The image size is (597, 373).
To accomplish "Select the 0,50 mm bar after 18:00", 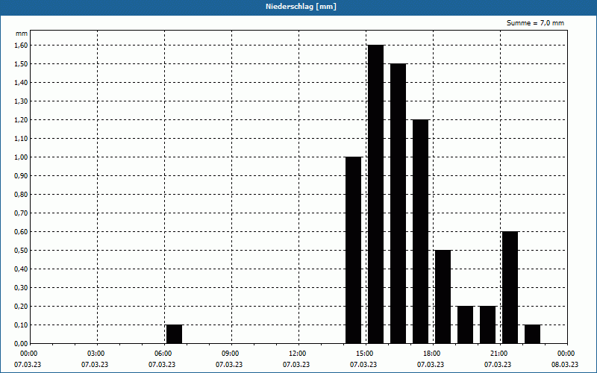I will point(443,297).
